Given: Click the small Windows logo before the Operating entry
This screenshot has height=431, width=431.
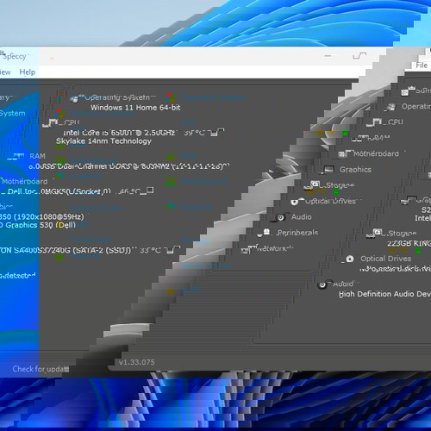Looking at the screenshot, I should pyautogui.click(x=390, y=107).
